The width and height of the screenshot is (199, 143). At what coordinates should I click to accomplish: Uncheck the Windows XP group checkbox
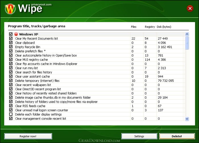coord(11,34)
